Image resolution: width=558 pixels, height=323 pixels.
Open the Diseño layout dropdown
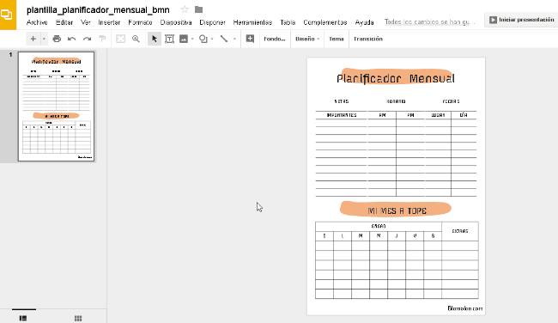coord(307,39)
